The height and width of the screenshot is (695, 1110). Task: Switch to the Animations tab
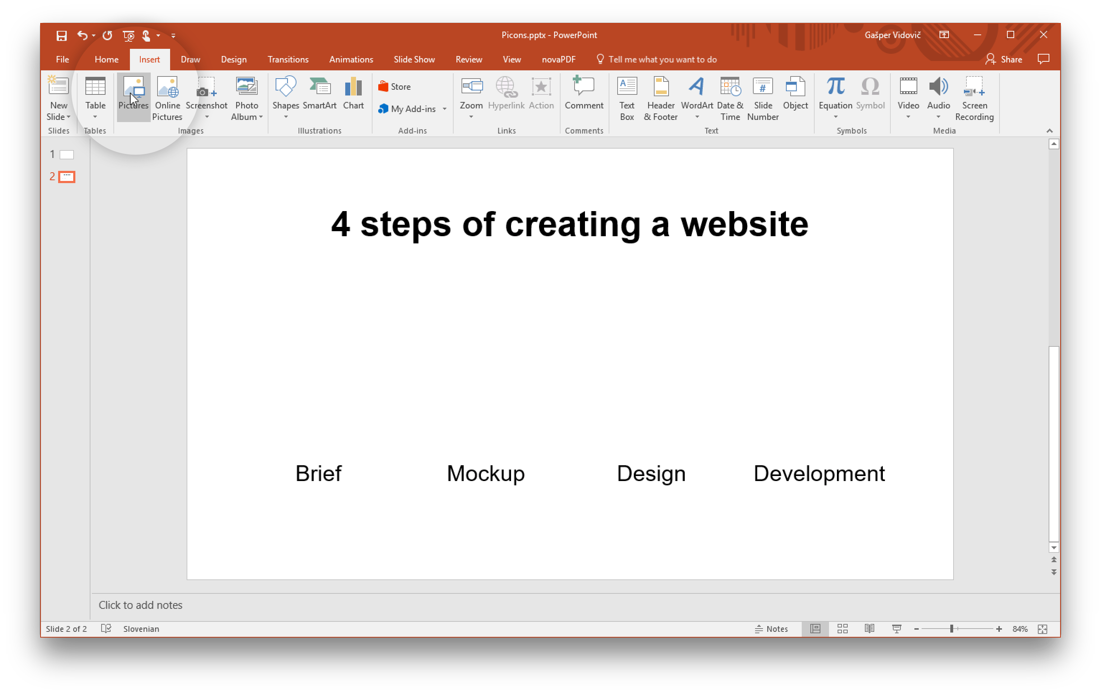(351, 59)
